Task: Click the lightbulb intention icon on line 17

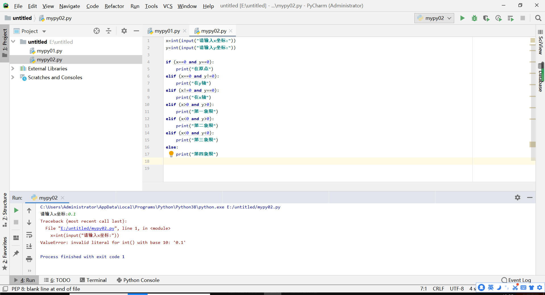Action: pos(171,154)
